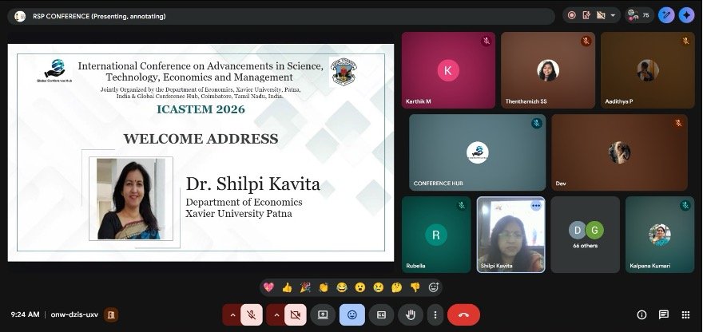Image resolution: width=703 pixels, height=332 pixels.
Task: Select the Kalpana Kumari participant tile
Action: (660, 235)
